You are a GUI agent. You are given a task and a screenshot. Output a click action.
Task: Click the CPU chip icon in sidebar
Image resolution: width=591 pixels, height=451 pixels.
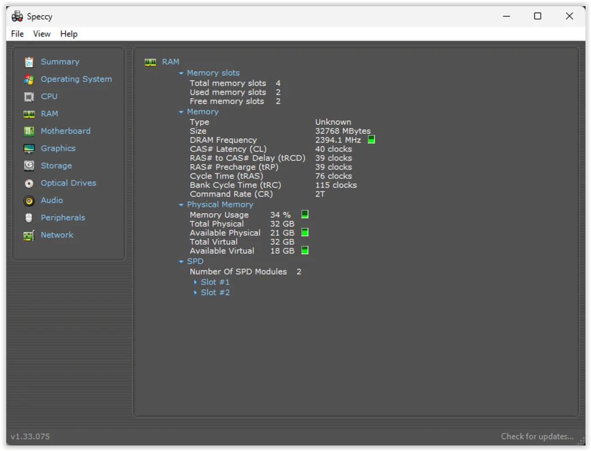(x=29, y=96)
